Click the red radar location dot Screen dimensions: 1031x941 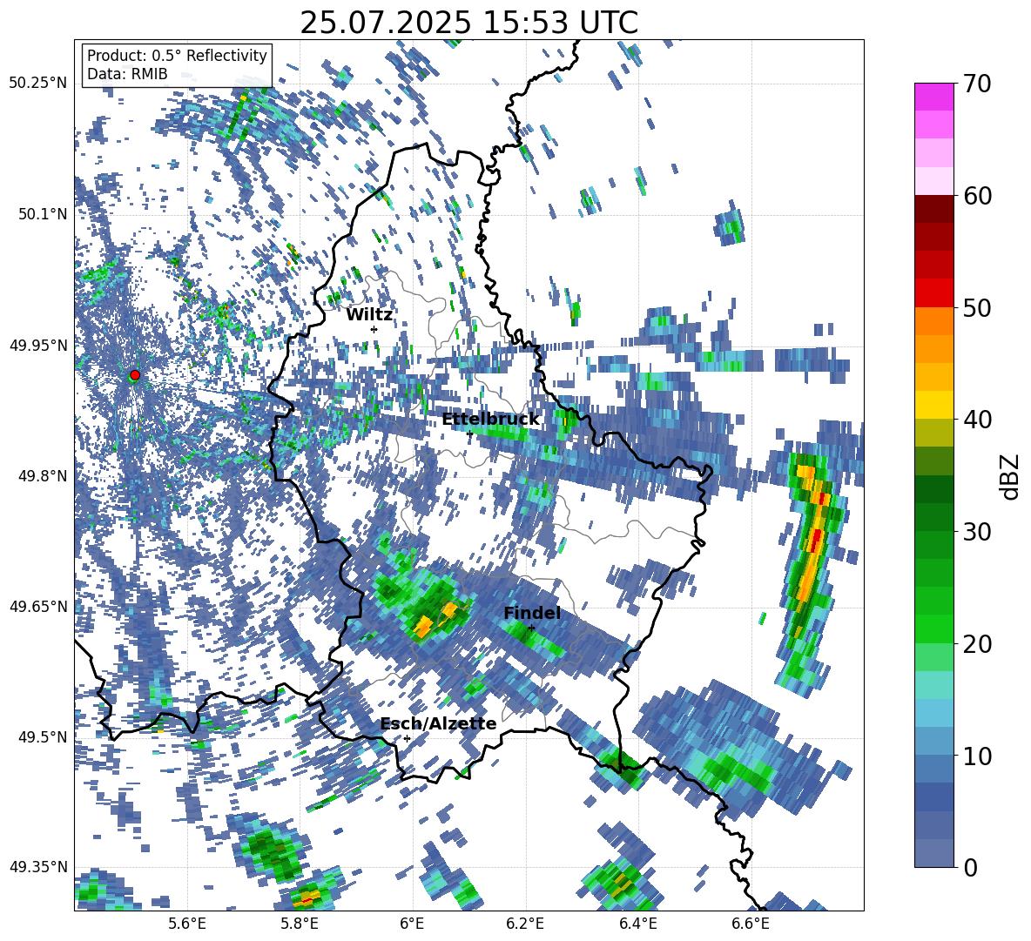(x=135, y=374)
